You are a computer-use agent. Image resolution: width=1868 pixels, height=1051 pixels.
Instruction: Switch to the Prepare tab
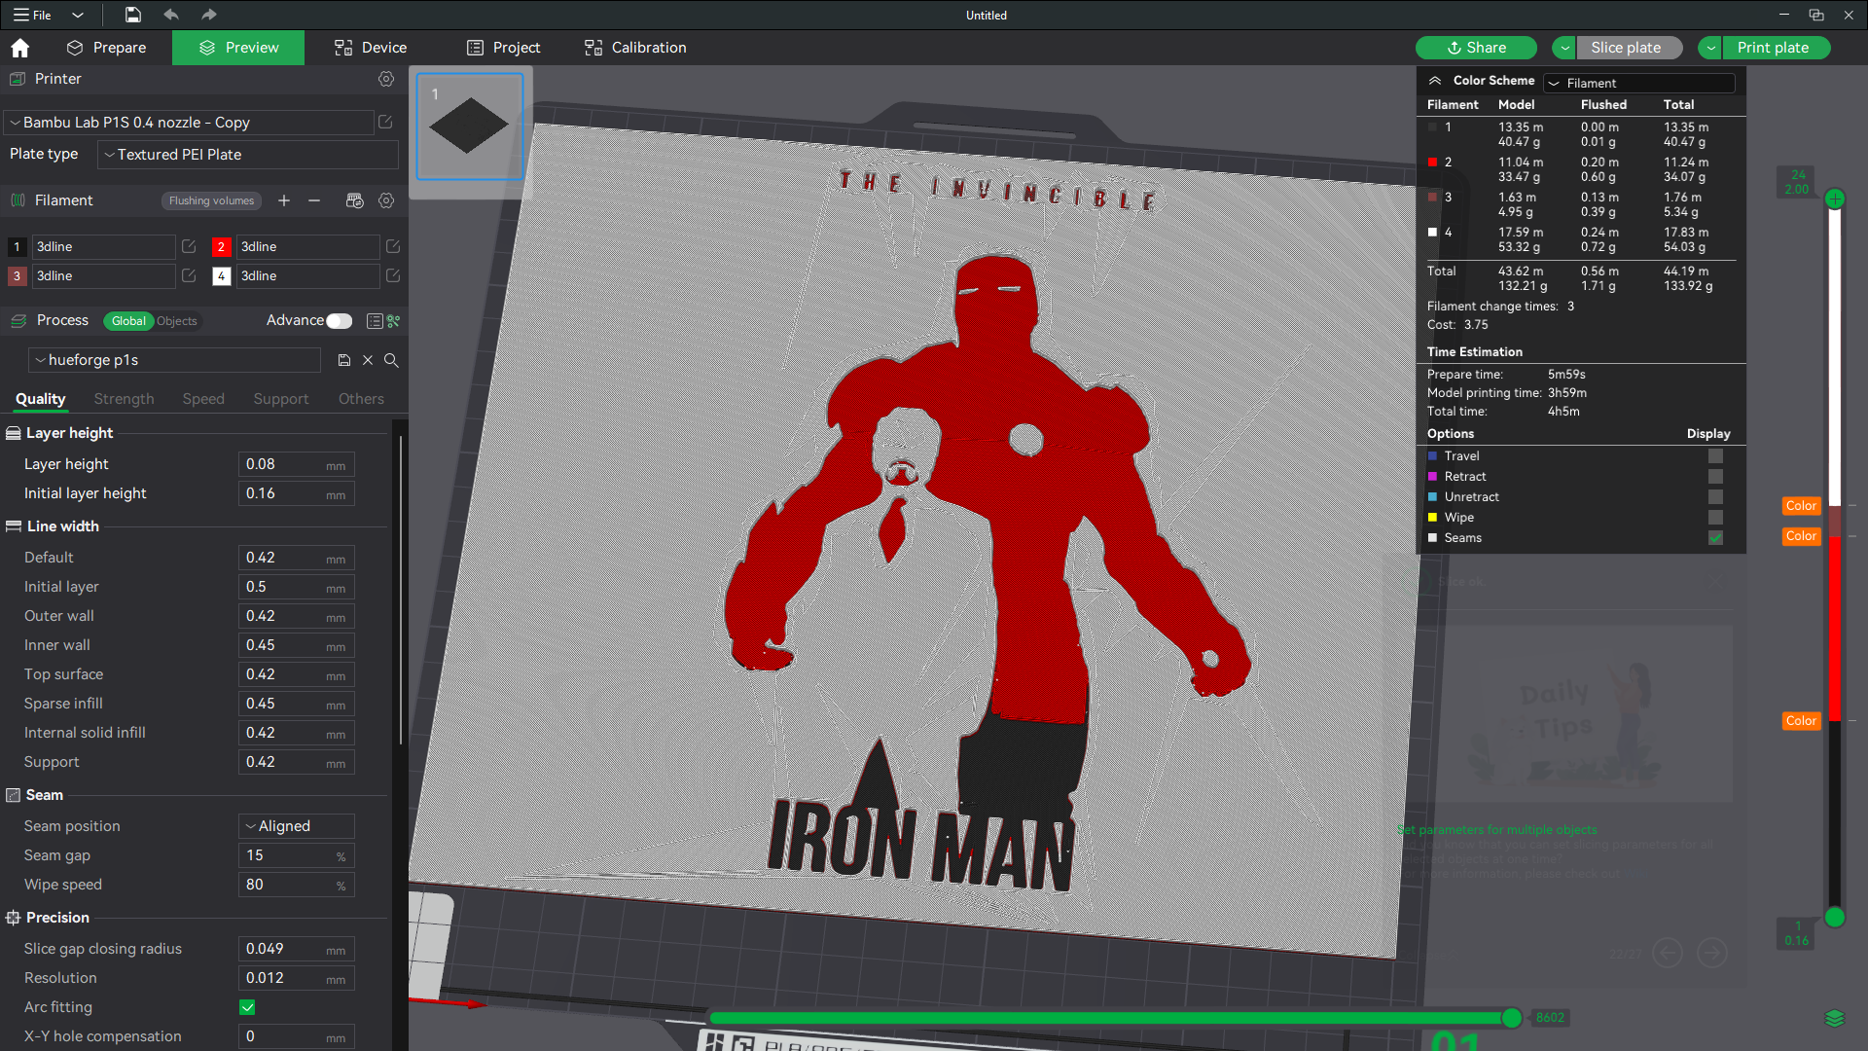pos(106,48)
